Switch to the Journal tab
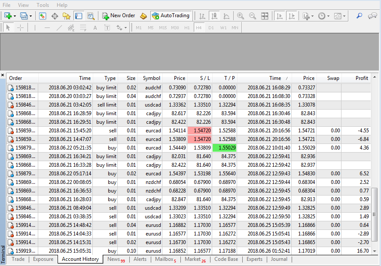The width and height of the screenshot is (381, 266). (x=279, y=259)
